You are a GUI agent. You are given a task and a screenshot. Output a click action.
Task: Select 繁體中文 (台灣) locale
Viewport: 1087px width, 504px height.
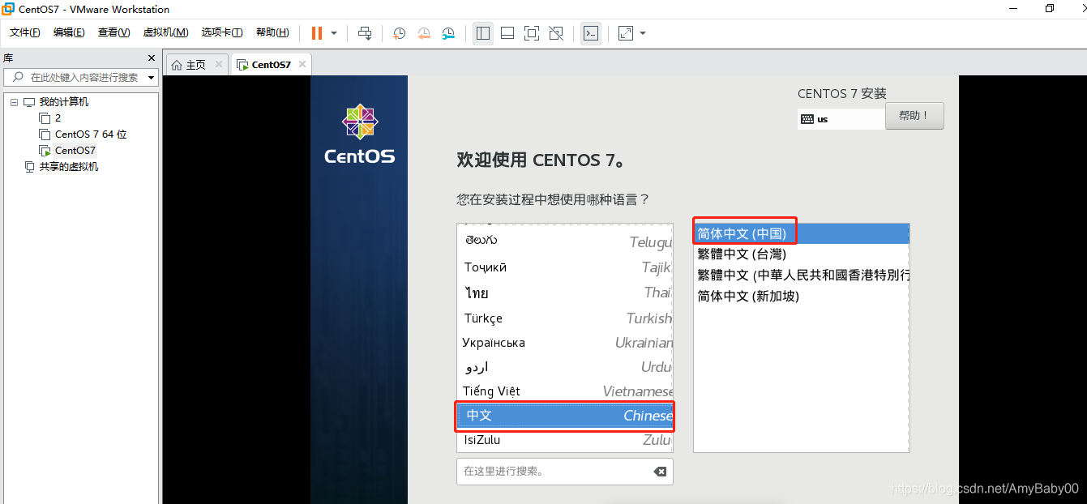pos(802,254)
